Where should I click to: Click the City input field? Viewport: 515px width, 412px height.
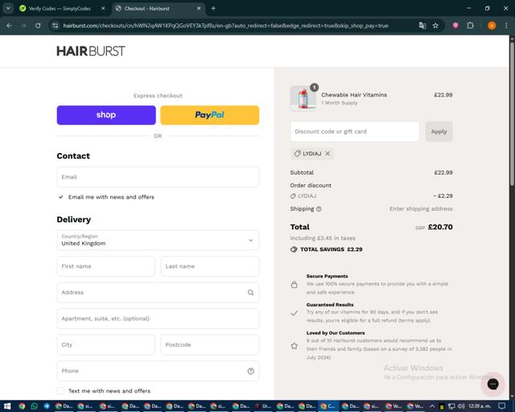(x=105, y=344)
